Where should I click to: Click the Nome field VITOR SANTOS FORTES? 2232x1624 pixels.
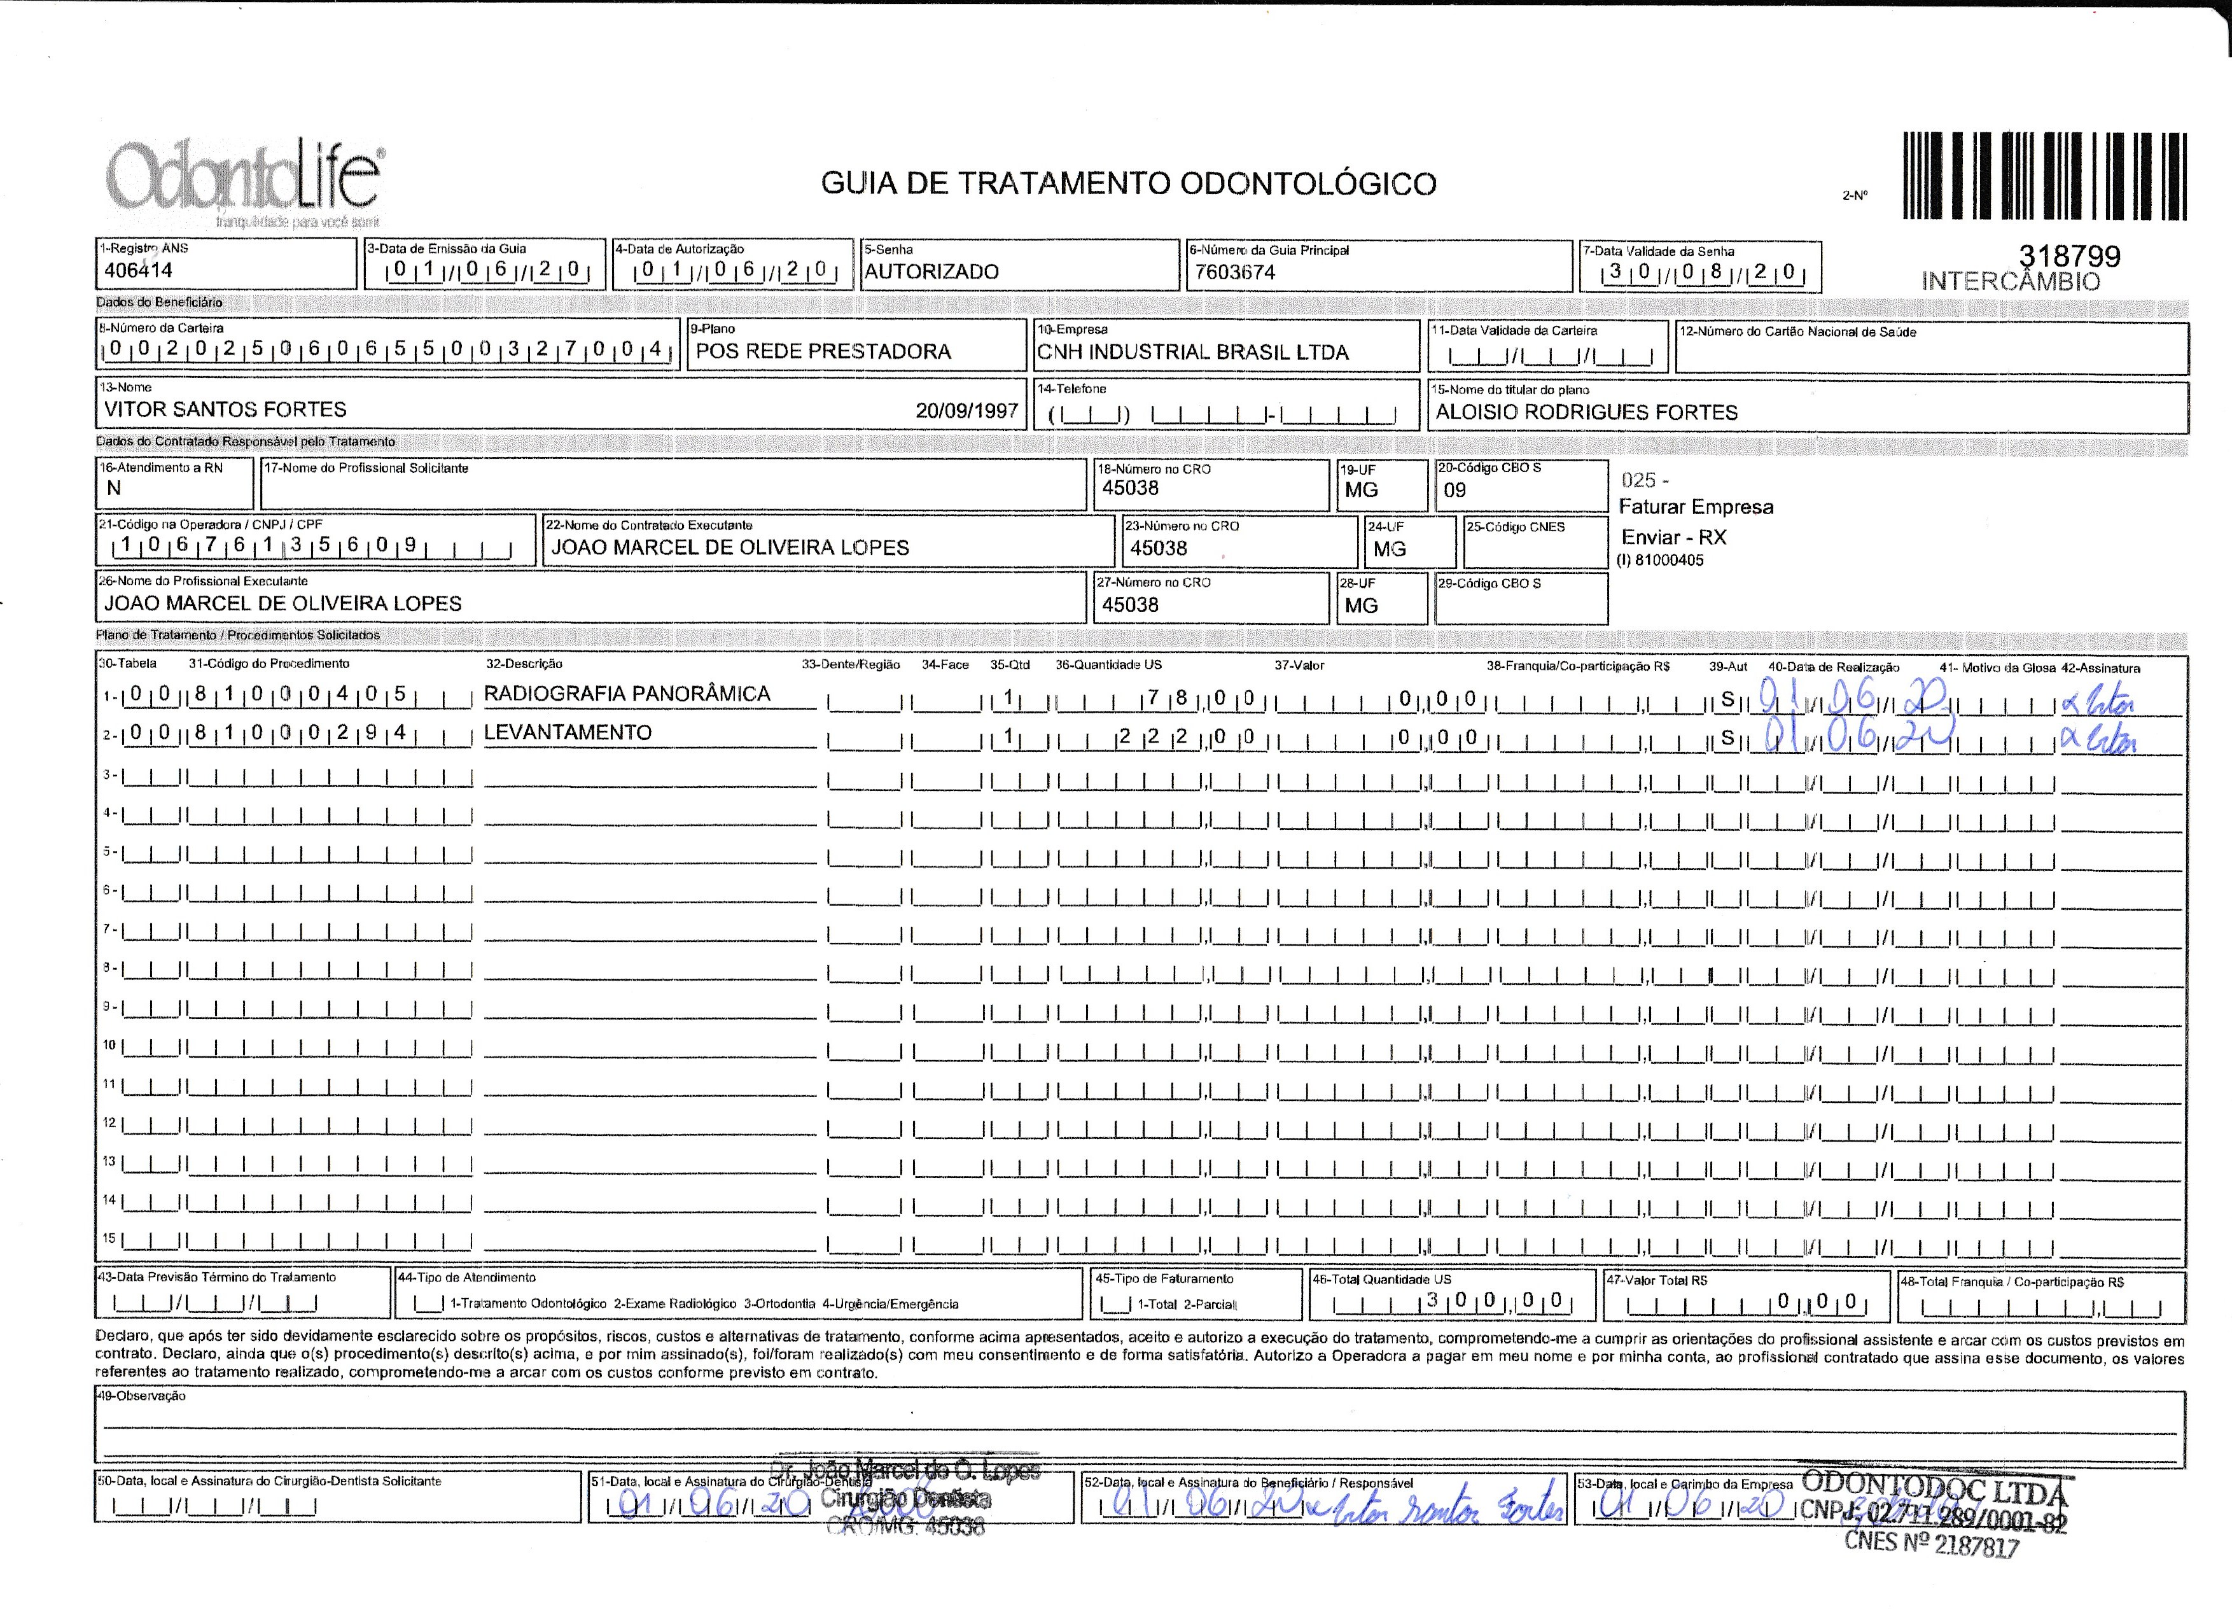[225, 409]
